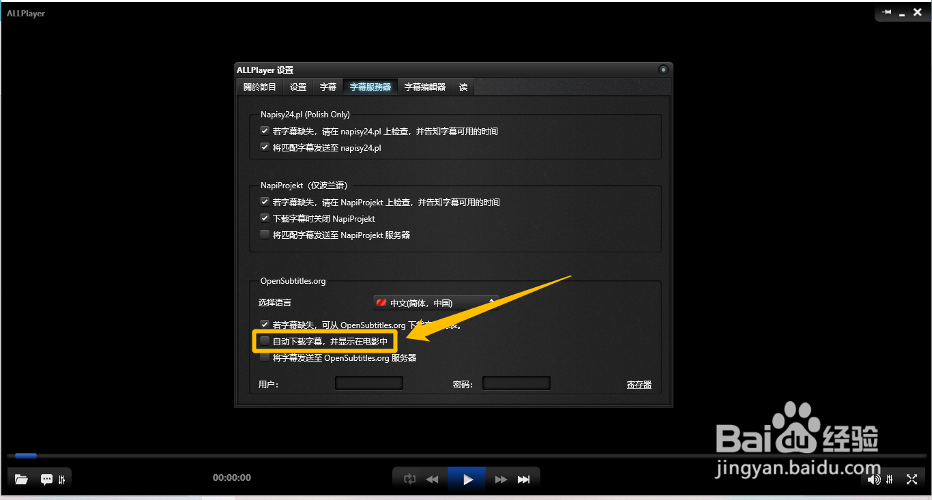
Task: Rewind with the double-left arrows
Action: tap(433, 480)
